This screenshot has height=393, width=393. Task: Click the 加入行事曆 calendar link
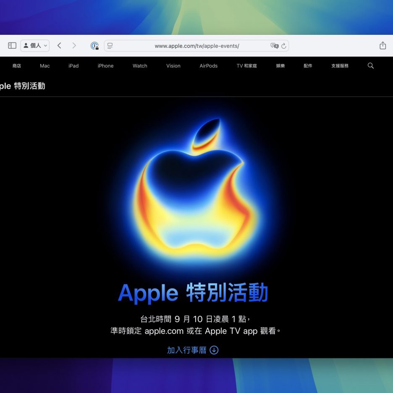[192, 350]
